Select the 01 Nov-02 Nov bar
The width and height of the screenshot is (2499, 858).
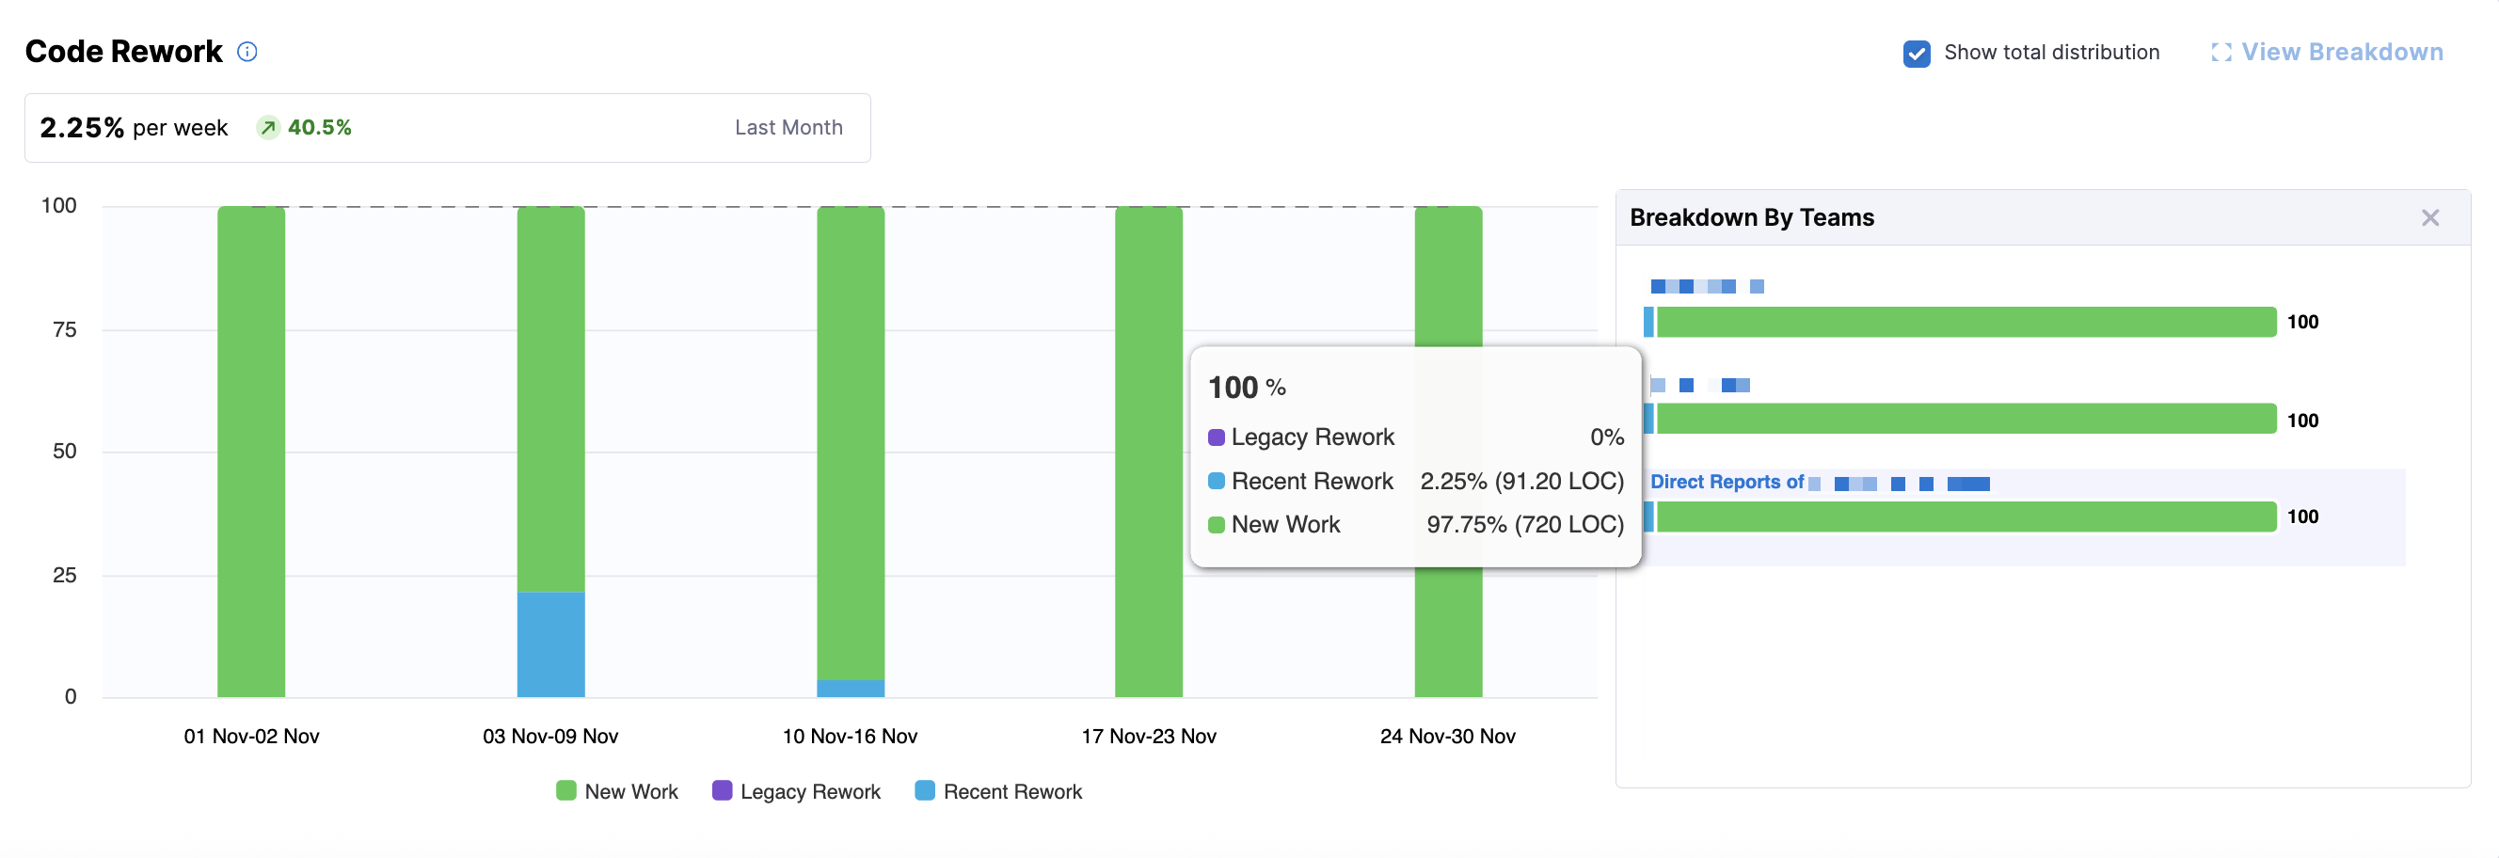coord(251,451)
